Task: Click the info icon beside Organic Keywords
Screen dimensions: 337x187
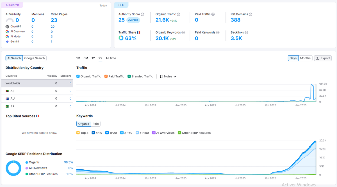Action: pyautogui.click(x=183, y=32)
